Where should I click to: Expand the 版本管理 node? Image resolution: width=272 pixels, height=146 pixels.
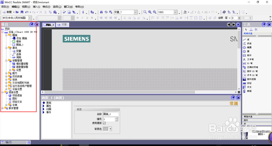point(3,108)
